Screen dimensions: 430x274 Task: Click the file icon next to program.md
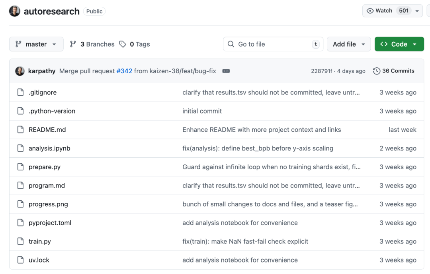20,186
